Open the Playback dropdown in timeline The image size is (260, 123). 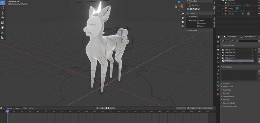pyautogui.click(x=10, y=108)
